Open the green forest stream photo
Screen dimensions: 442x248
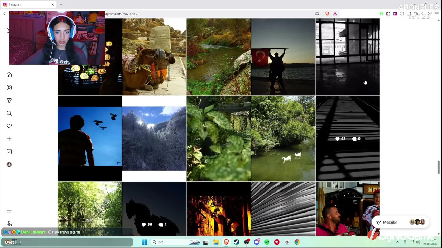coord(90,209)
